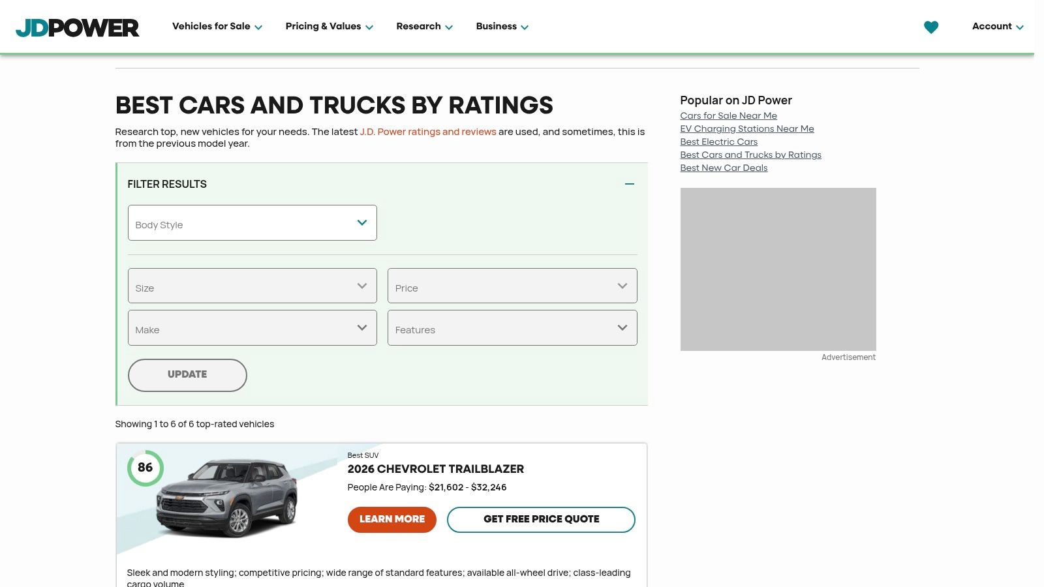The image size is (1044, 587).
Task: Click Learn More for Chevrolet Trailblazer
Action: pos(392,520)
